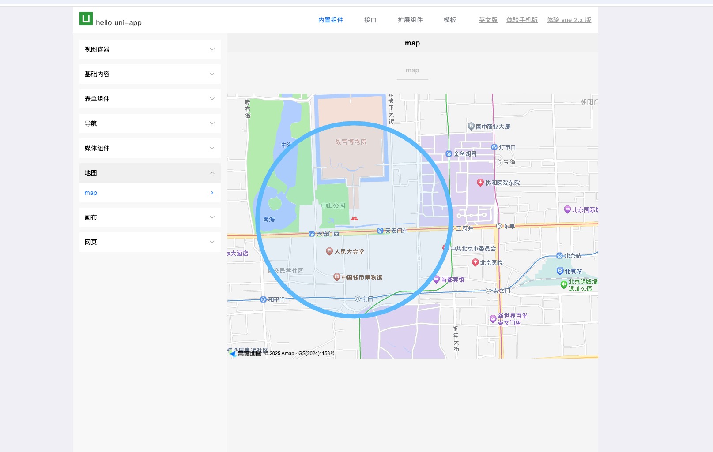This screenshot has width=713, height=452.
Task: Open the 体验手机版 link
Action: click(x=522, y=20)
